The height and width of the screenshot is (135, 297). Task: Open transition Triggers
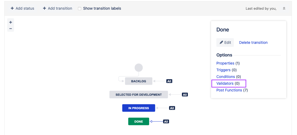[223, 70]
